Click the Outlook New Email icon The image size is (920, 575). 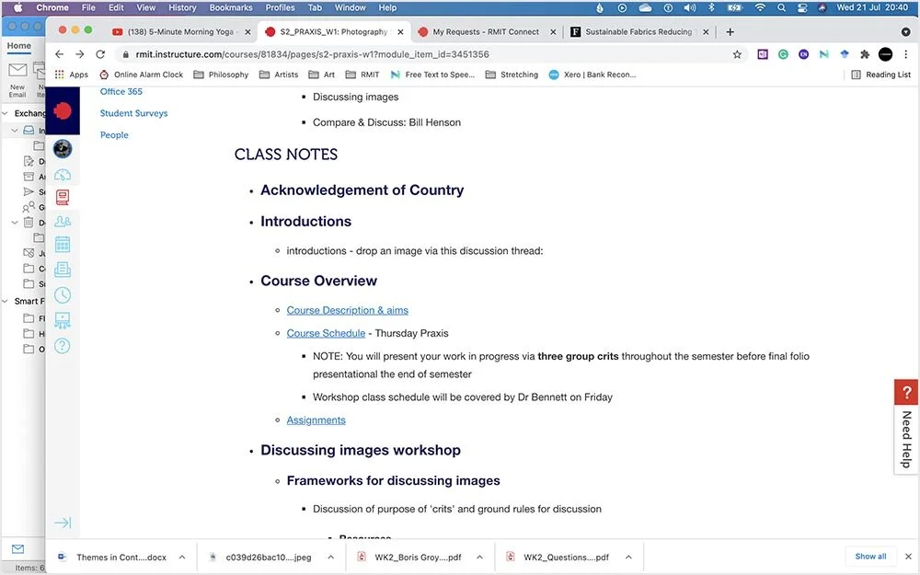17,70
